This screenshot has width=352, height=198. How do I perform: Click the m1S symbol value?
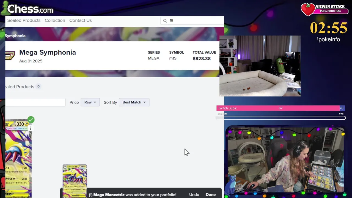click(x=173, y=58)
